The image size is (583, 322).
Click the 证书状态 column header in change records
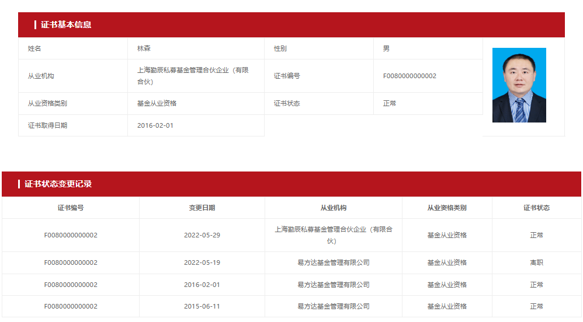click(536, 208)
